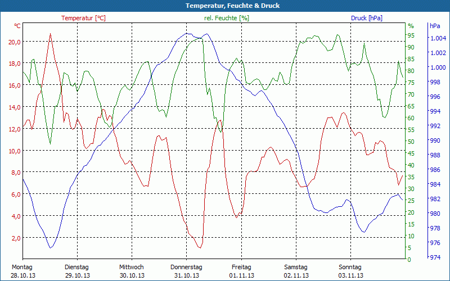This screenshot has width=450, height=281.
Task: Click the '984' pressure axis value
Action: pos(435,184)
